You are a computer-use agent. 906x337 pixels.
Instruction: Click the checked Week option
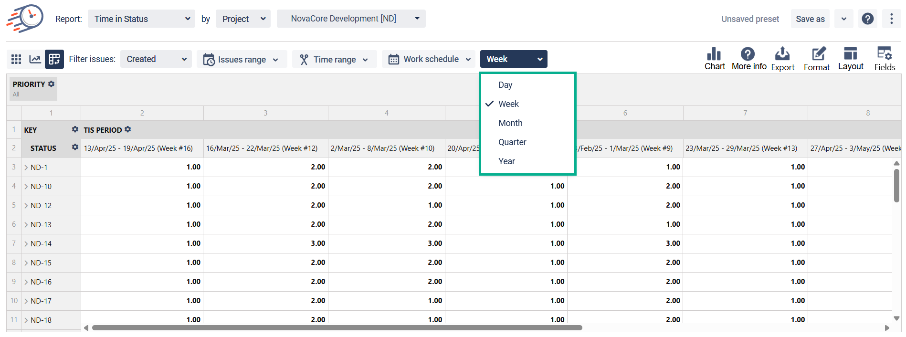pyautogui.click(x=508, y=104)
